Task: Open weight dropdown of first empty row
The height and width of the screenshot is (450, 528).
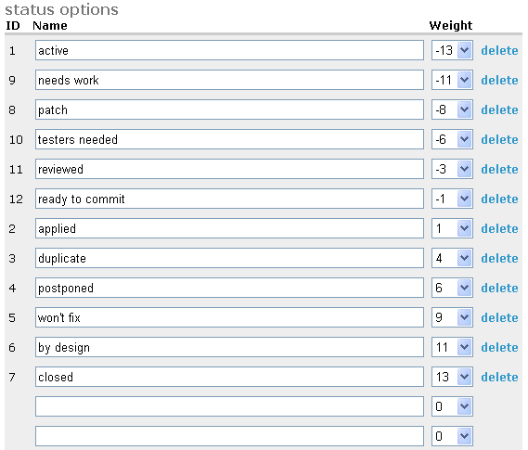Action: tap(452, 406)
